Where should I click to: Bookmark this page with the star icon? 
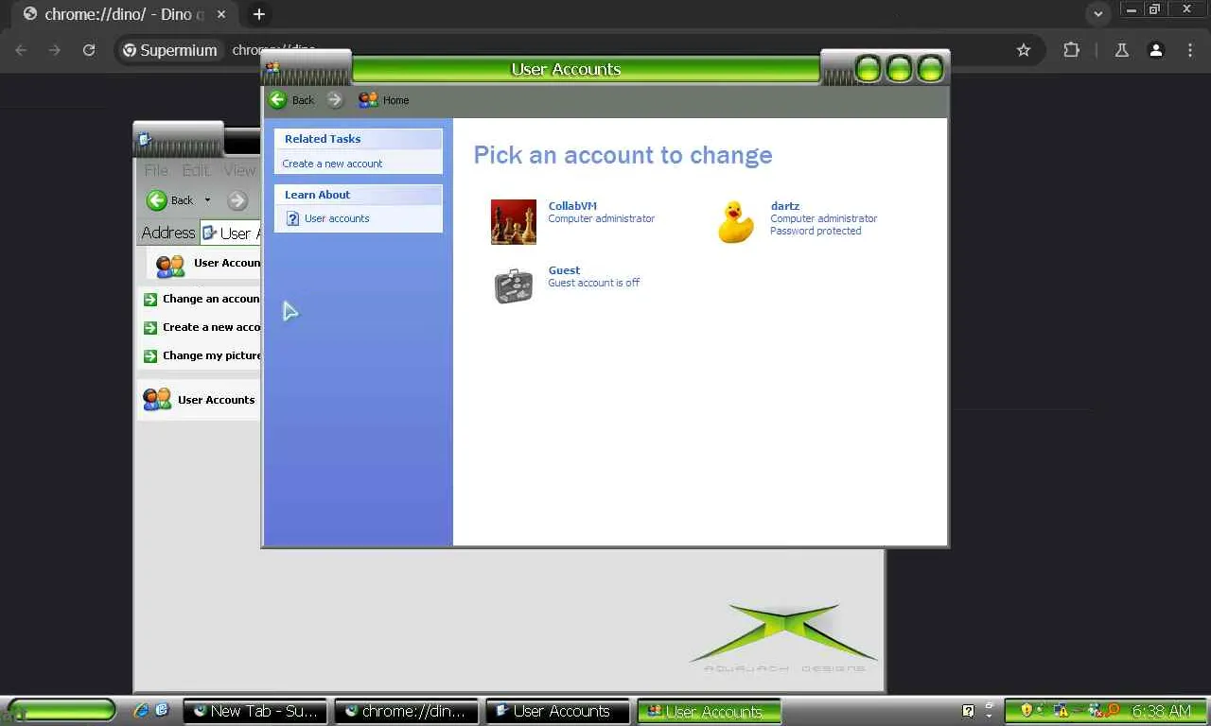pos(1024,50)
